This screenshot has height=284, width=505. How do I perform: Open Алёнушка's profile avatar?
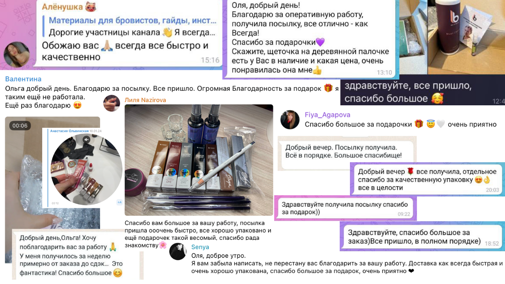click(x=17, y=54)
